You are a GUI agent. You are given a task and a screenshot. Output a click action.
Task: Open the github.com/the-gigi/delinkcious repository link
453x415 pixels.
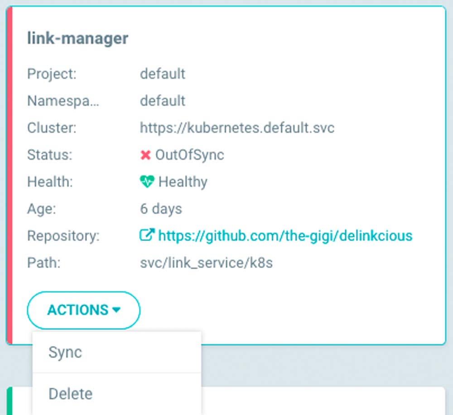(285, 236)
